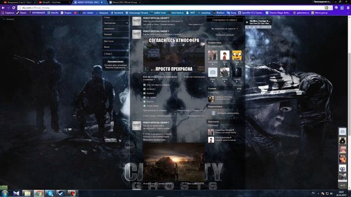Click the browser back arrow
Screen dimensions: 351x197
pos(3,8)
